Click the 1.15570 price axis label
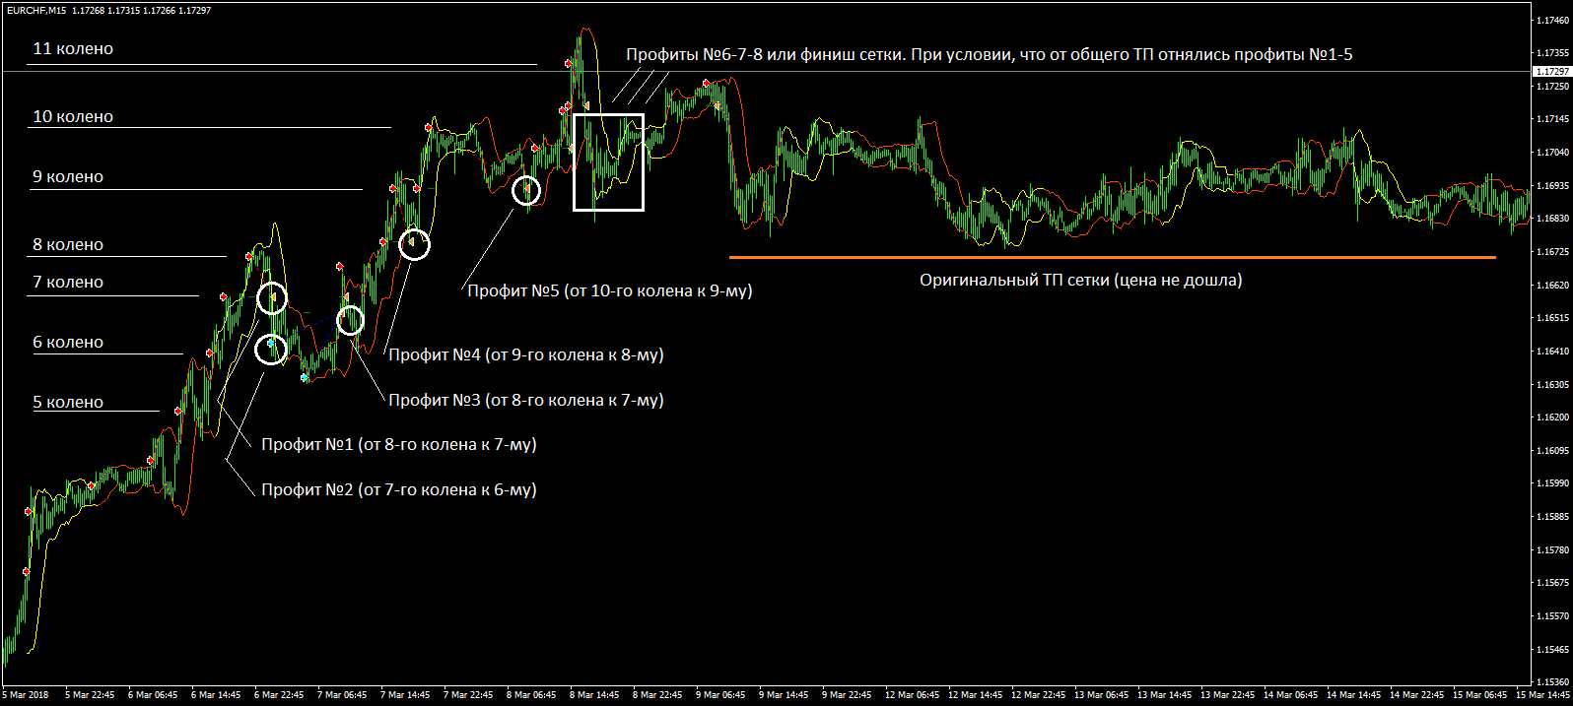The height and width of the screenshot is (706, 1573). point(1552,616)
